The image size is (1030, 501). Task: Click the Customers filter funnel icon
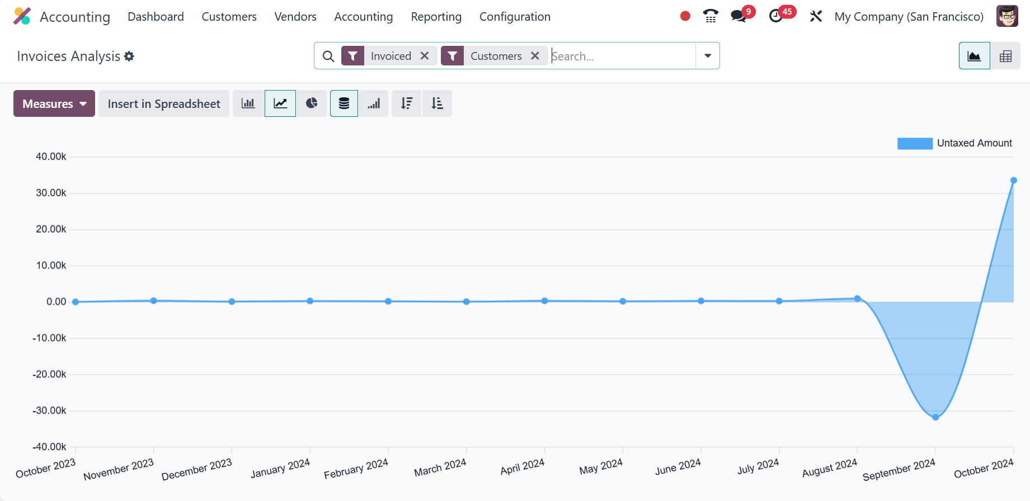tap(452, 56)
